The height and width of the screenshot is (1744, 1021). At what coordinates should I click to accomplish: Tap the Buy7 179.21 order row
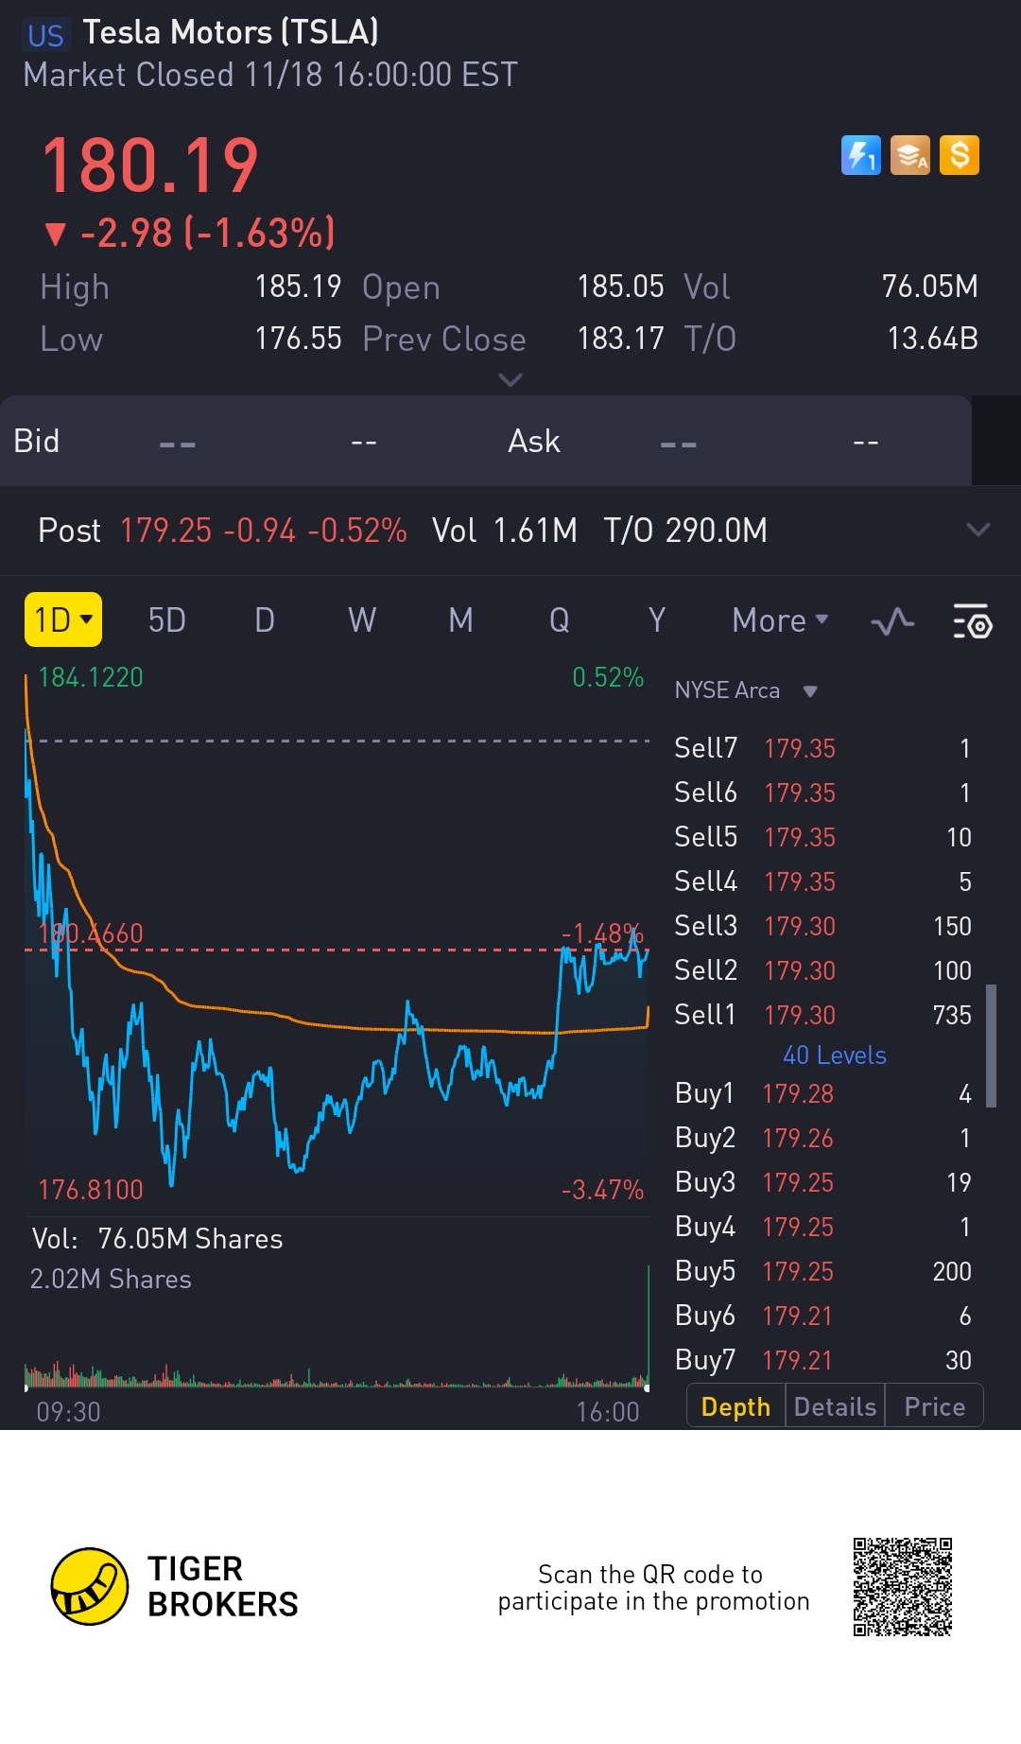(x=822, y=1360)
